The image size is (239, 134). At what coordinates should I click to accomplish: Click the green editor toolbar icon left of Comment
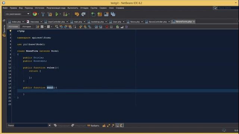pos(118,27)
